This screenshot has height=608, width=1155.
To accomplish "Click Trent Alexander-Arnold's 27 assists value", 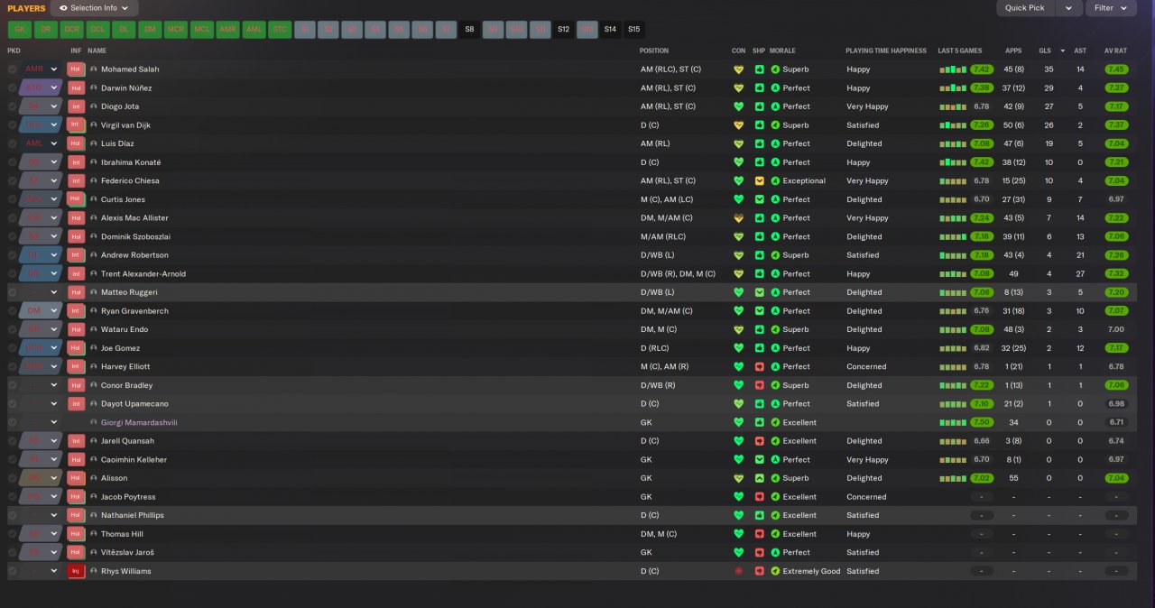I will (1080, 274).
